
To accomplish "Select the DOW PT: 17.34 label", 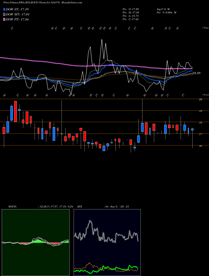I will pyautogui.click(x=17, y=20).
